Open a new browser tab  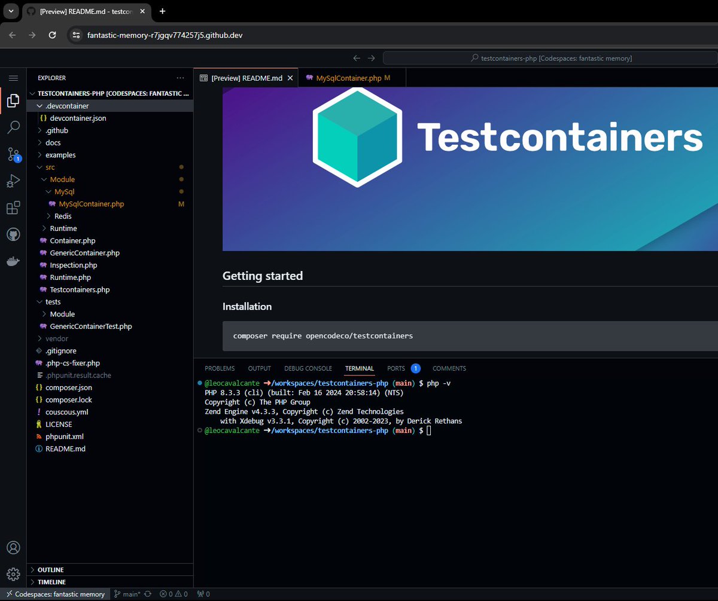[x=162, y=11]
